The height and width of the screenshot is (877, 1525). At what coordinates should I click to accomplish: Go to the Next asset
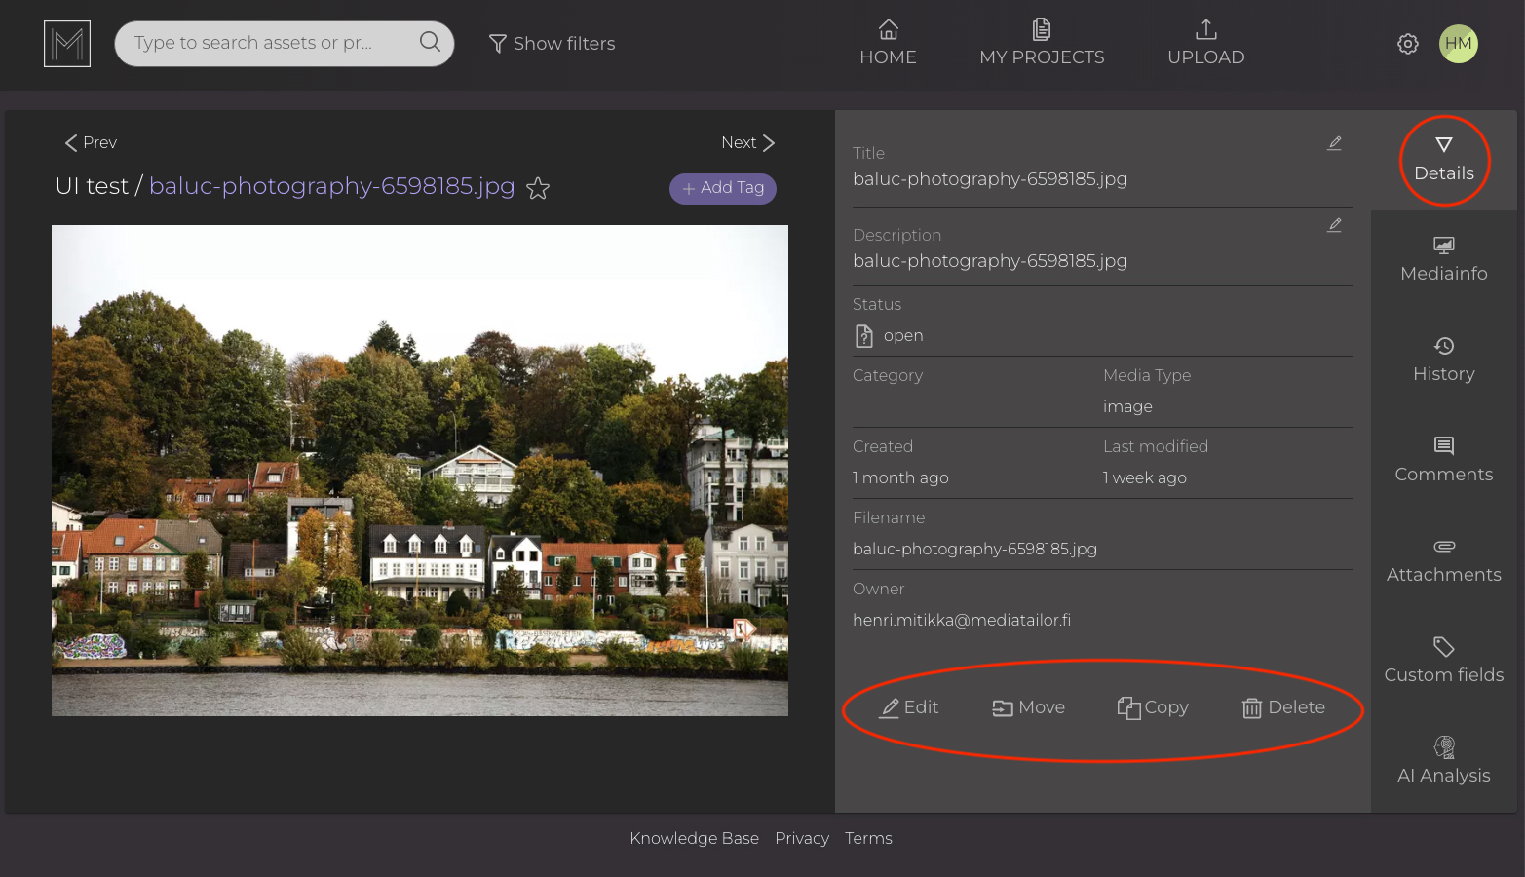click(747, 143)
